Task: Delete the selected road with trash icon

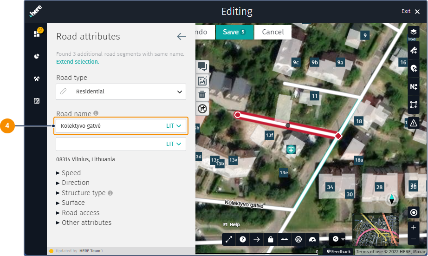Action: (x=202, y=94)
